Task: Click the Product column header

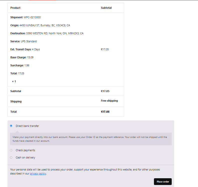Action: pos(16,8)
